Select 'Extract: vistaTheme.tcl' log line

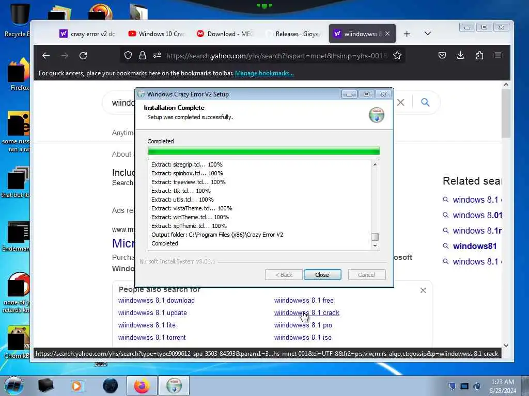[x=192, y=208]
